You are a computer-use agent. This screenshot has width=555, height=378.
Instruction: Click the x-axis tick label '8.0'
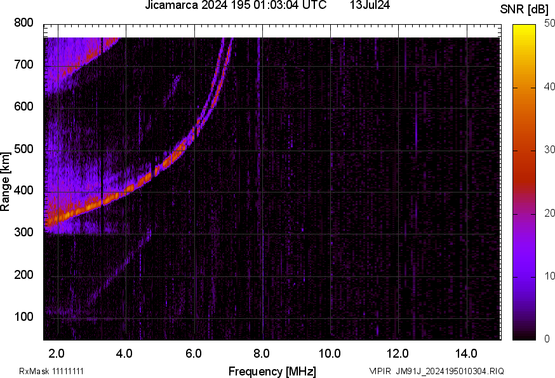[262, 354]
